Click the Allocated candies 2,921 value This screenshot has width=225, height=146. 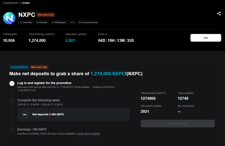tap(70, 40)
